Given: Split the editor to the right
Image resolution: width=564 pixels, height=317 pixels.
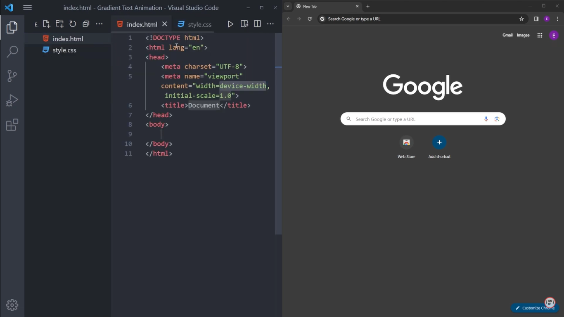Looking at the screenshot, I should [257, 24].
